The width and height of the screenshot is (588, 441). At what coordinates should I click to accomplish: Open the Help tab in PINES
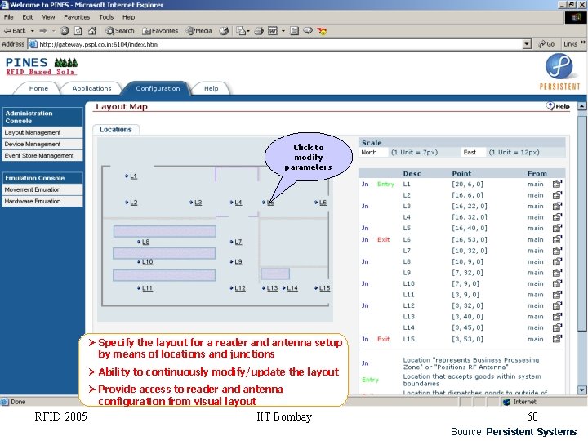[212, 88]
